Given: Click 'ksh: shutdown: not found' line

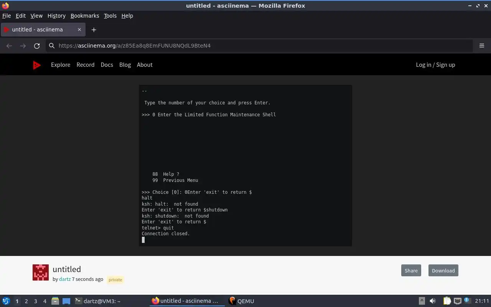Looking at the screenshot, I should tap(175, 216).
